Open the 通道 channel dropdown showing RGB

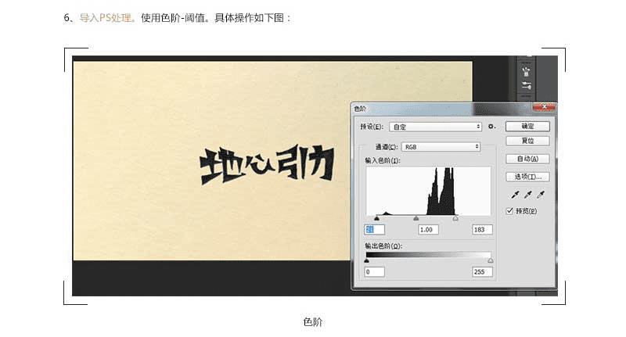(441, 147)
